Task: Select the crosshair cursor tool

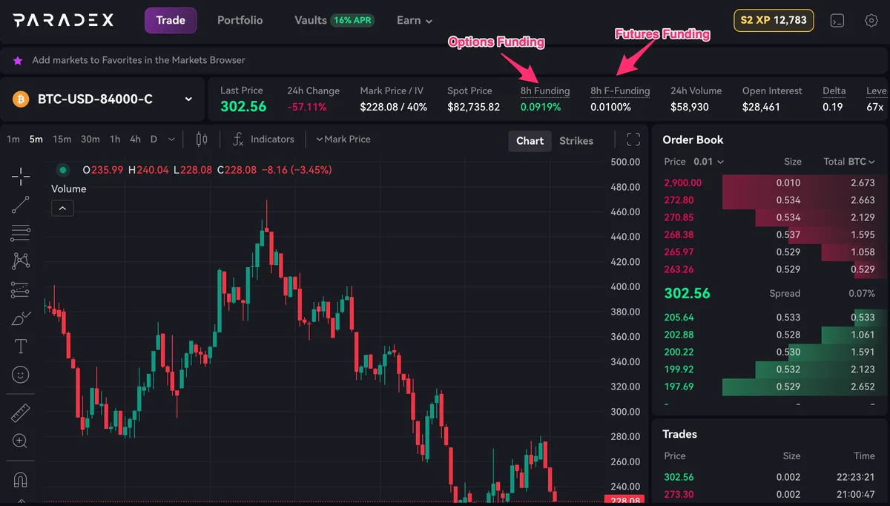Action: point(21,176)
